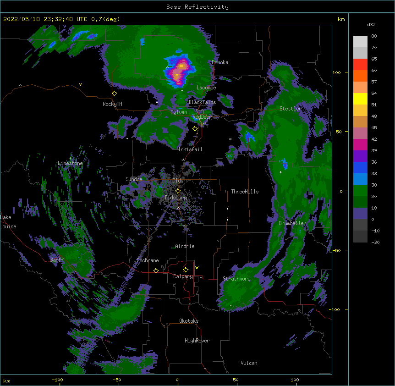This screenshot has width=395, height=386.
Task: Click the Sundre label
Action: coord(134,179)
